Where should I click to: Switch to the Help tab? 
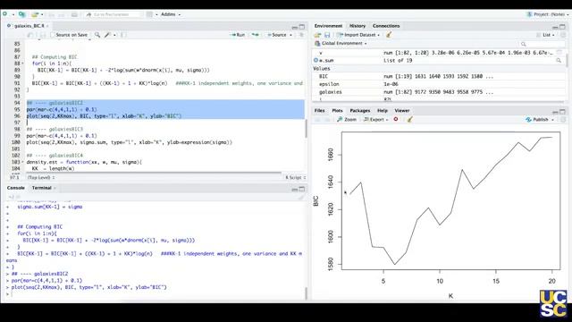(x=382, y=110)
